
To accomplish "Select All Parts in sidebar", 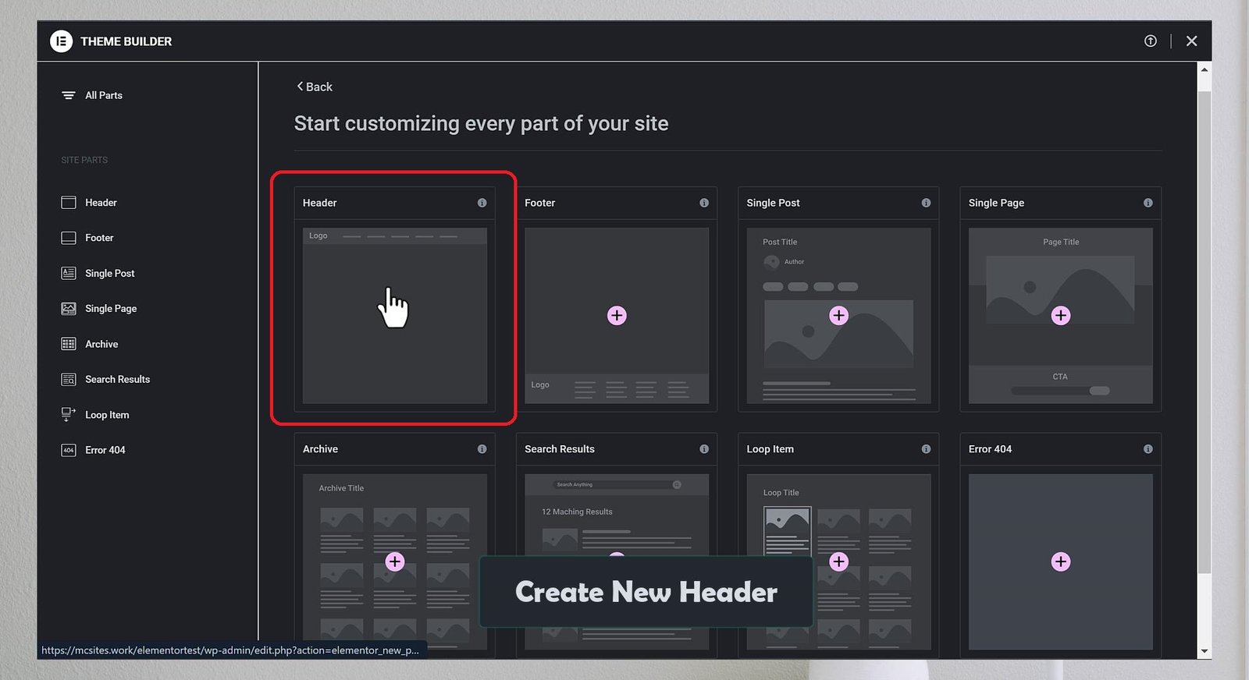I will coord(104,95).
